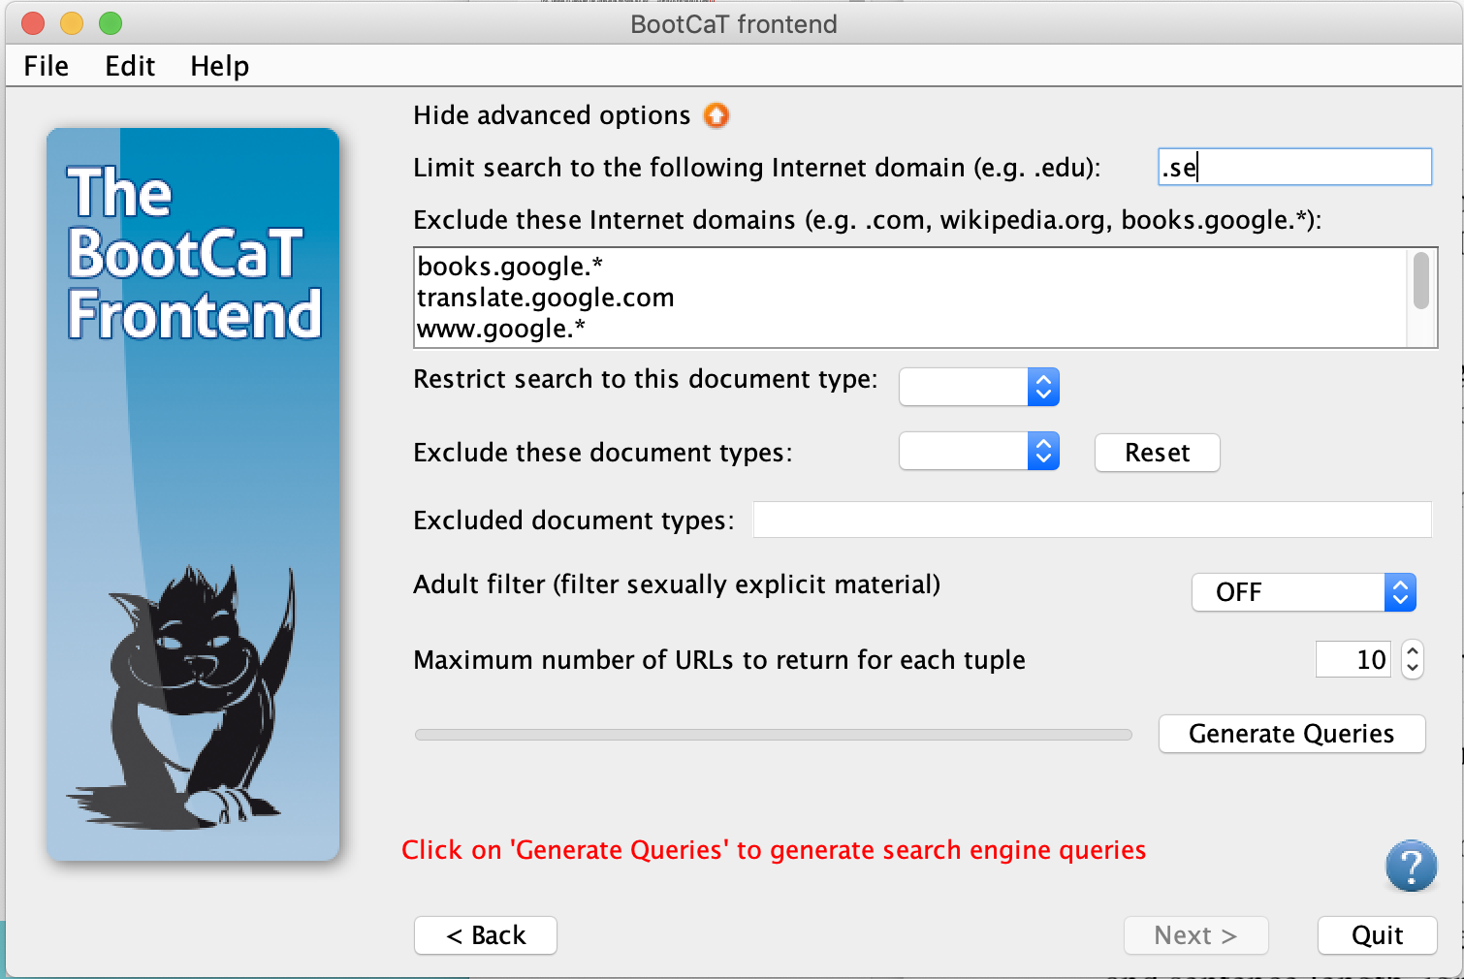Click the Excluded document types text field
The height and width of the screenshot is (979, 1464).
[x=1092, y=520]
